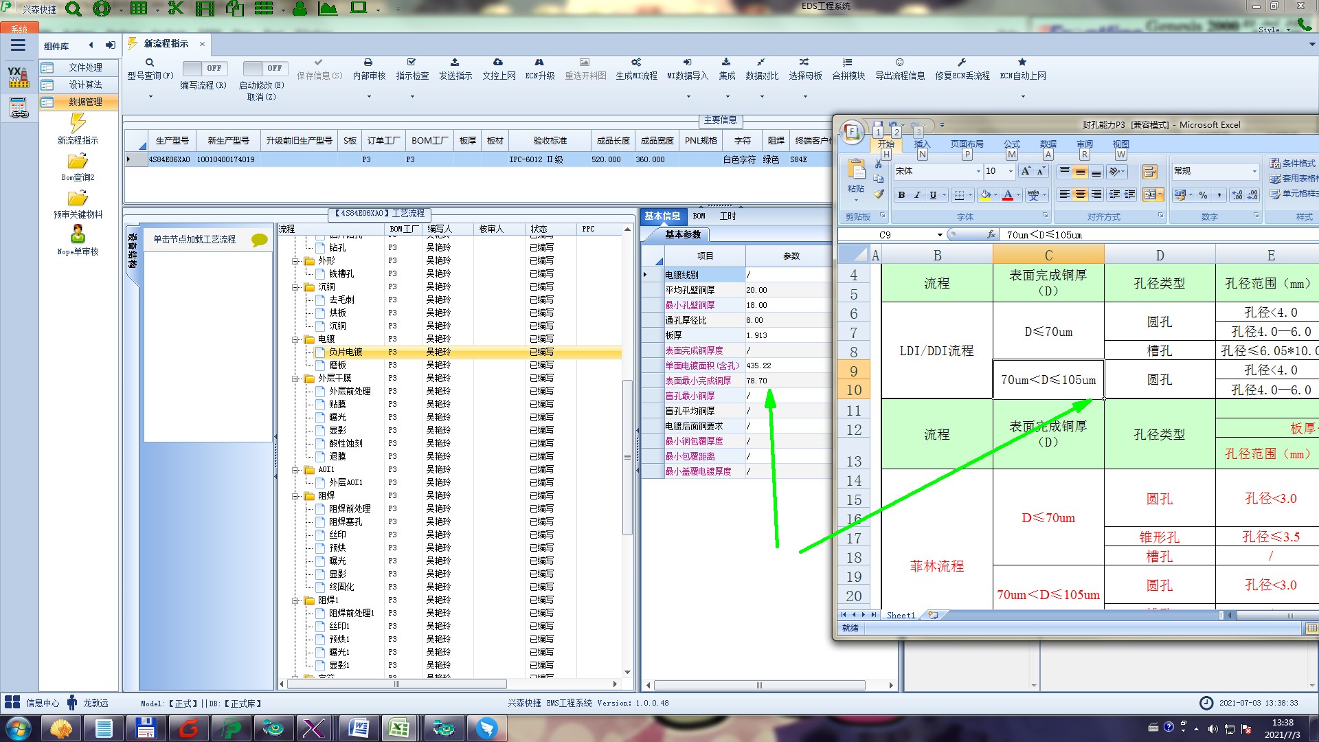The height and width of the screenshot is (742, 1319).
Task: Click the speech bubble icon beside 单击节点加载工艺流程
Action: pos(259,240)
